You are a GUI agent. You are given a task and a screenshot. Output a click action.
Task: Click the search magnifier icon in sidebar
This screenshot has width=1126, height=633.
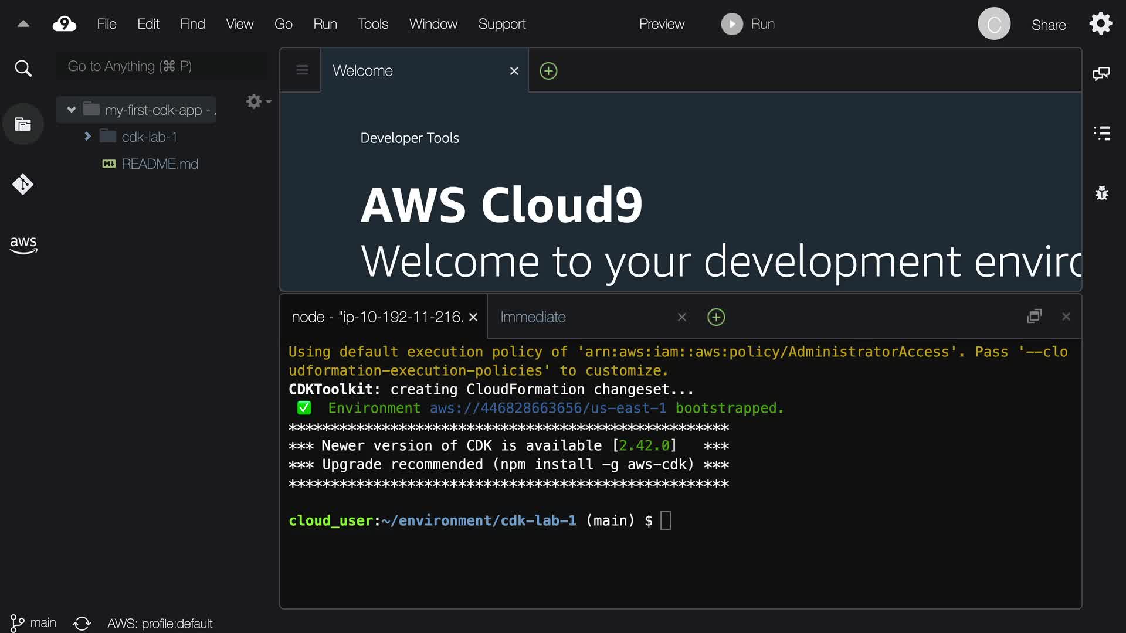coord(23,69)
